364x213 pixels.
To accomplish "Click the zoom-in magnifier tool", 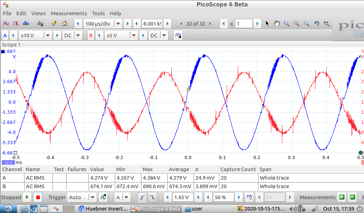I will (297, 24).
